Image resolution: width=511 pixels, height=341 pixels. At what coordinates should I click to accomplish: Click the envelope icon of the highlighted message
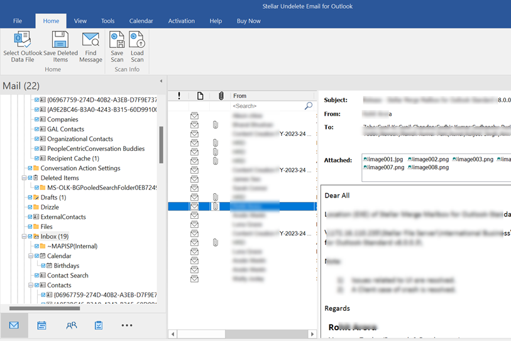(195, 206)
